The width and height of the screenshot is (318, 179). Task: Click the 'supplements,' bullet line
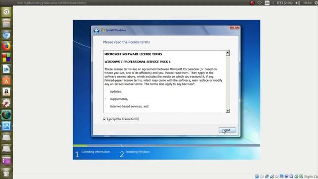119,99
